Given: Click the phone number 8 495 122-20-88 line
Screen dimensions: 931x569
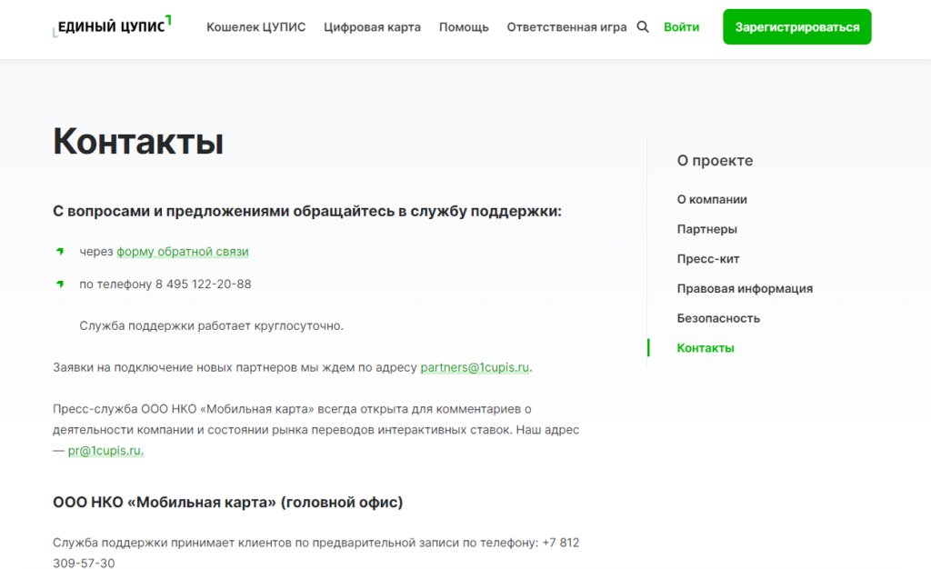Looking at the screenshot, I should tap(165, 284).
